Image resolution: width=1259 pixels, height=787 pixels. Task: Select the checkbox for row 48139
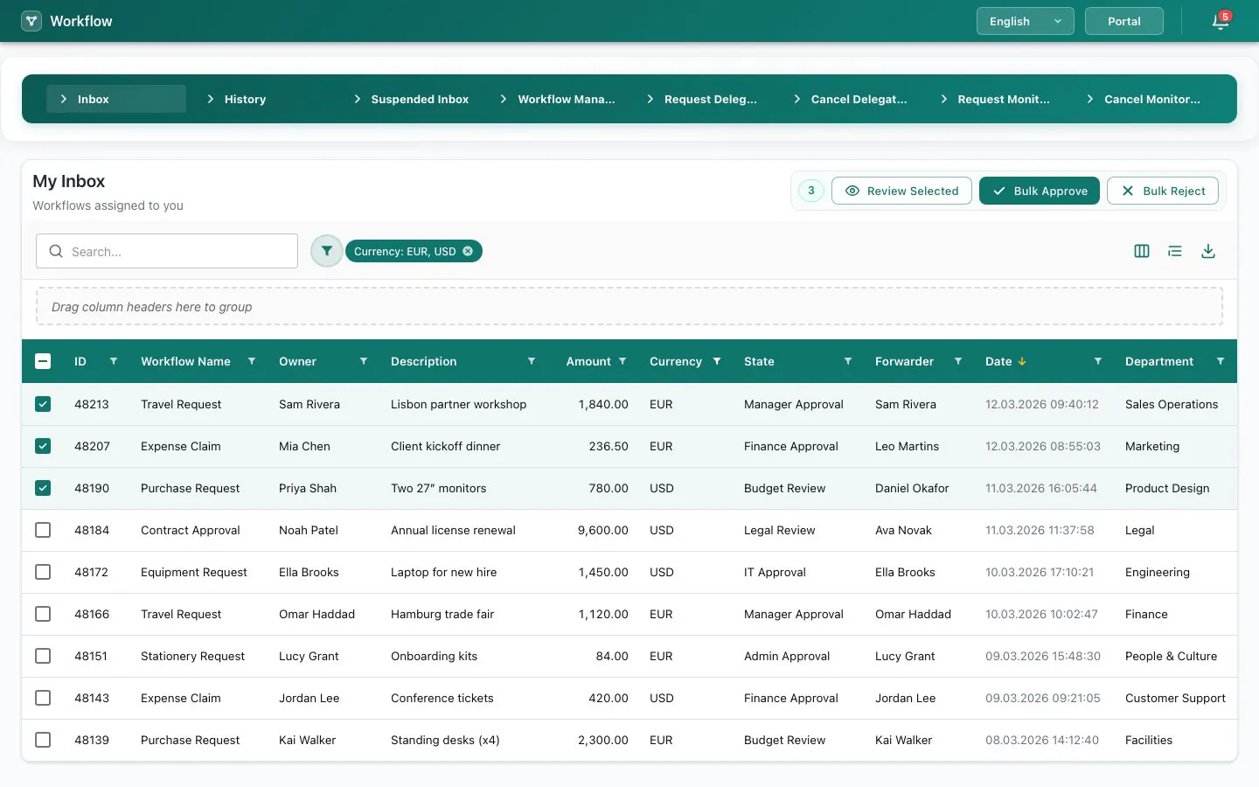(43, 740)
